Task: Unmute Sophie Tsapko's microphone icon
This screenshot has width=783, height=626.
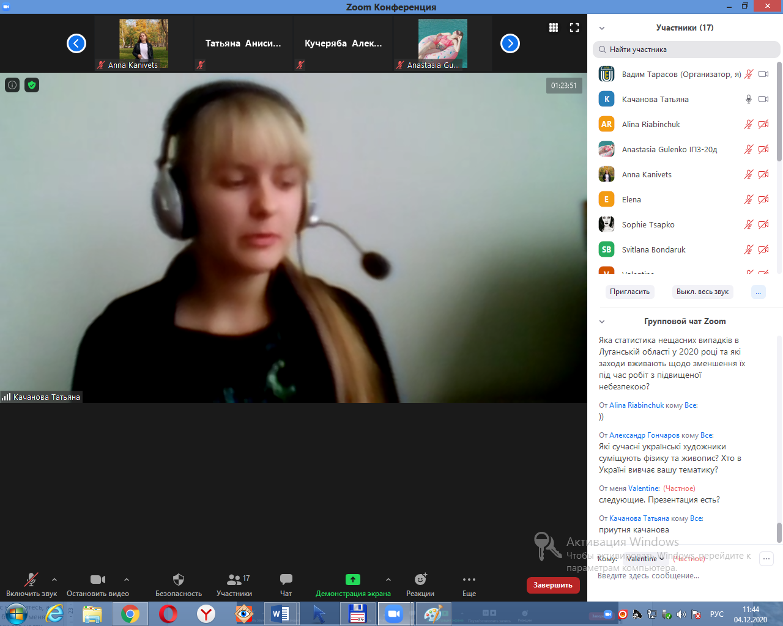Action: point(748,224)
